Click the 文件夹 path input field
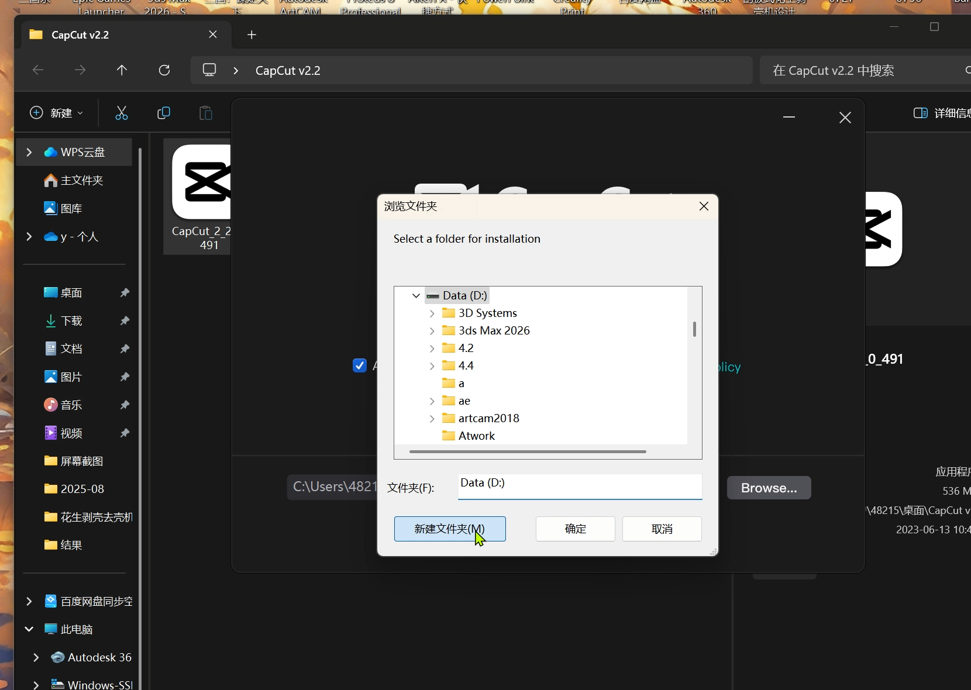971x690 pixels. [x=580, y=487]
